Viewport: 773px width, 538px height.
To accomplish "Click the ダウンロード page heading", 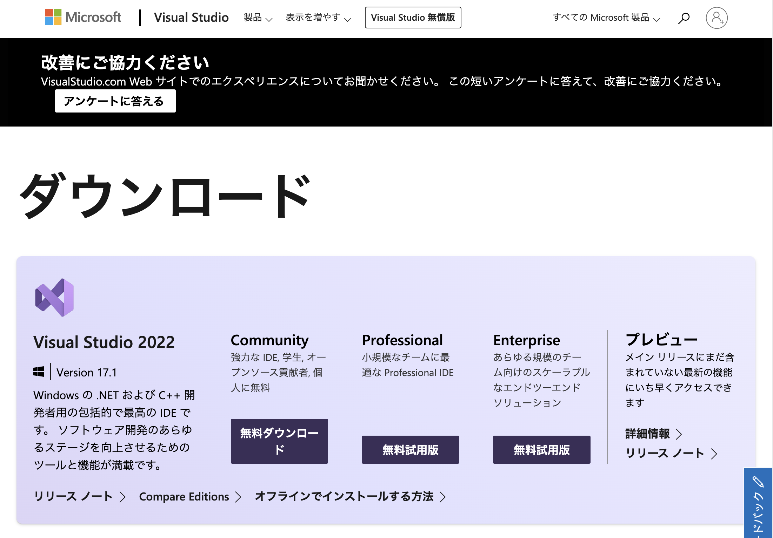I will 165,195.
